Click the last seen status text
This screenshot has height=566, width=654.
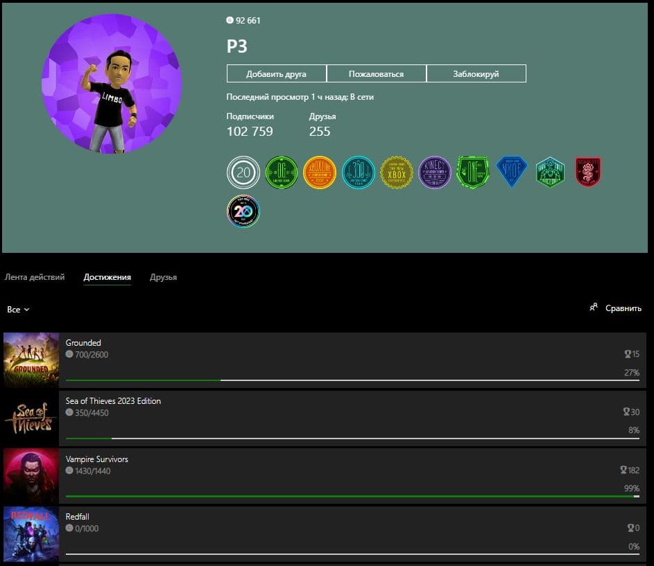300,97
